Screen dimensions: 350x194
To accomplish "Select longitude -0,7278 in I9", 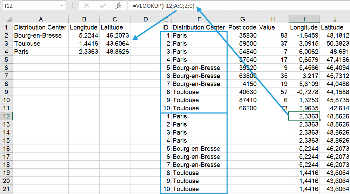I will (304, 92).
